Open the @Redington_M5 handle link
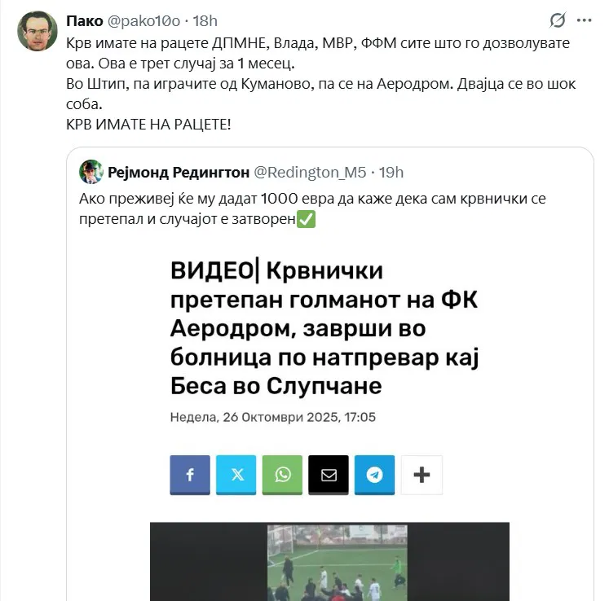 [x=310, y=173]
